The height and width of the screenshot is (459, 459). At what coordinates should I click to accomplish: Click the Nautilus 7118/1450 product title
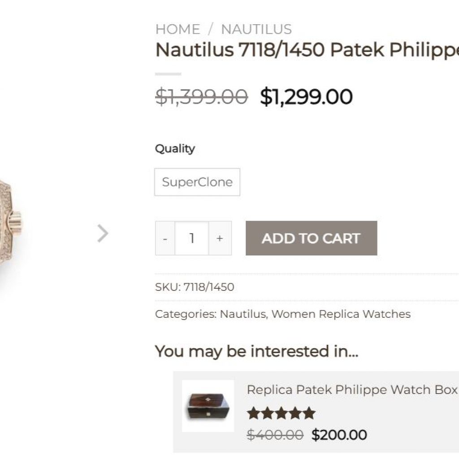(x=307, y=50)
